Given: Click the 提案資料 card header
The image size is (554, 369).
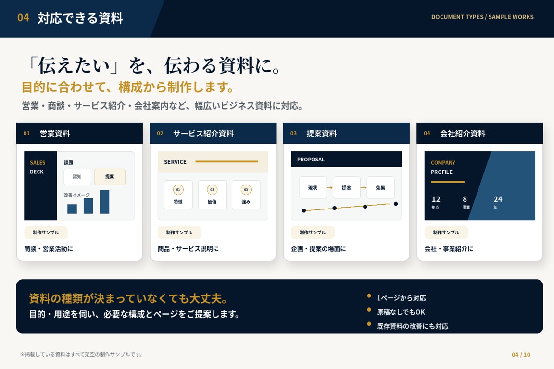Looking at the screenshot, I should point(346,133).
